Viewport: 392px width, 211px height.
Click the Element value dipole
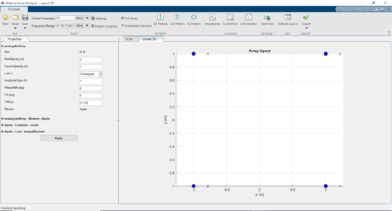(x=83, y=109)
